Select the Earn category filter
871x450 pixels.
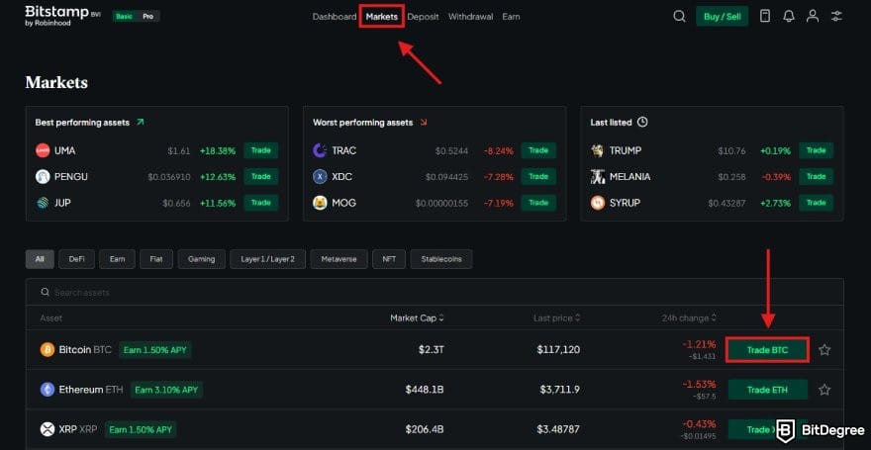[117, 259]
